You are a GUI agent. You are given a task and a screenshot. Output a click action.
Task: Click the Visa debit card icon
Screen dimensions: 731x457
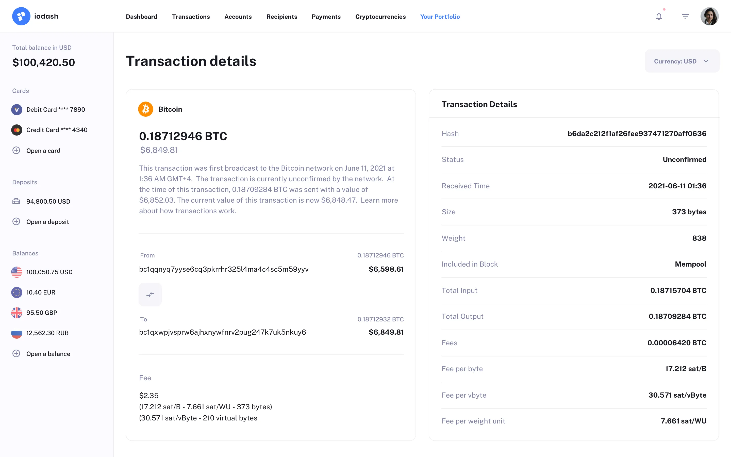16,109
